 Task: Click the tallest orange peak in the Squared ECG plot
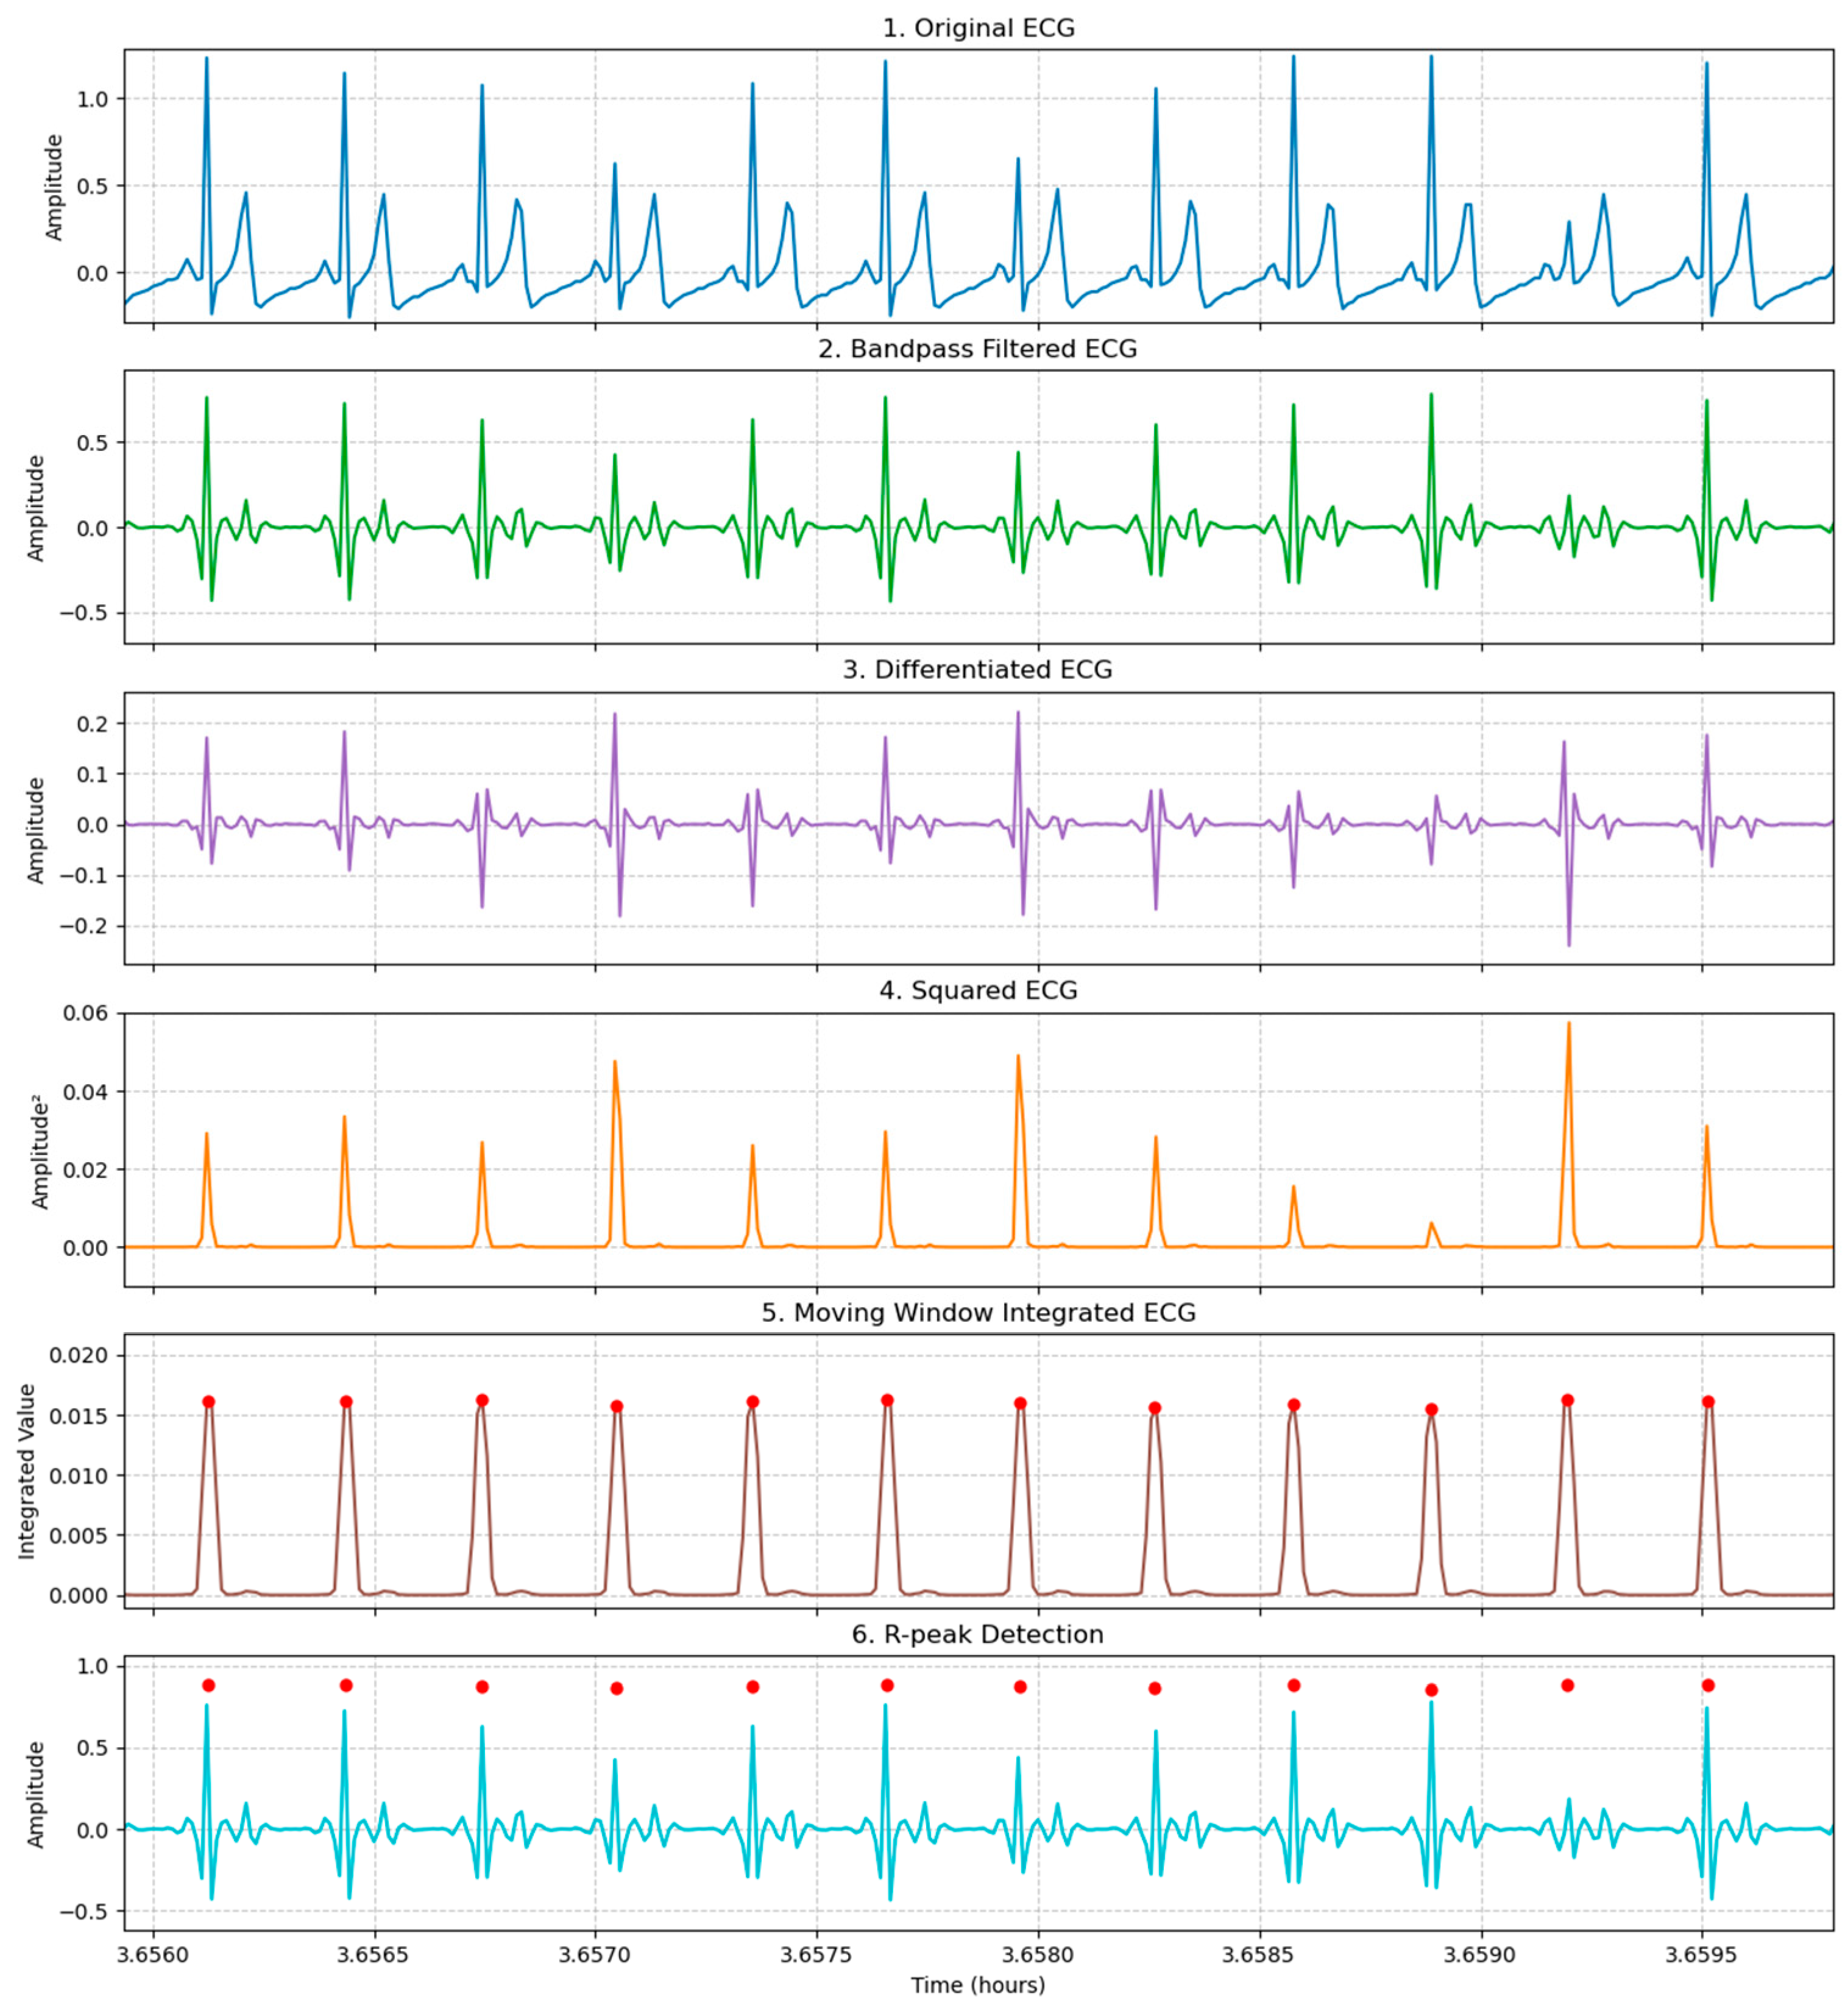[1568, 1024]
